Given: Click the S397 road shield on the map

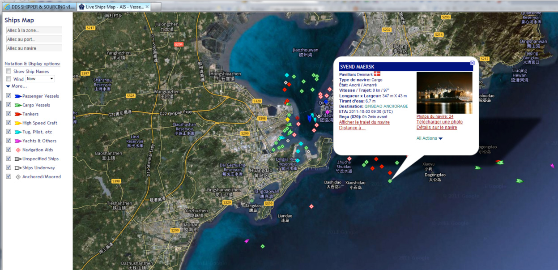Looking at the screenshot, I should click(x=85, y=73).
